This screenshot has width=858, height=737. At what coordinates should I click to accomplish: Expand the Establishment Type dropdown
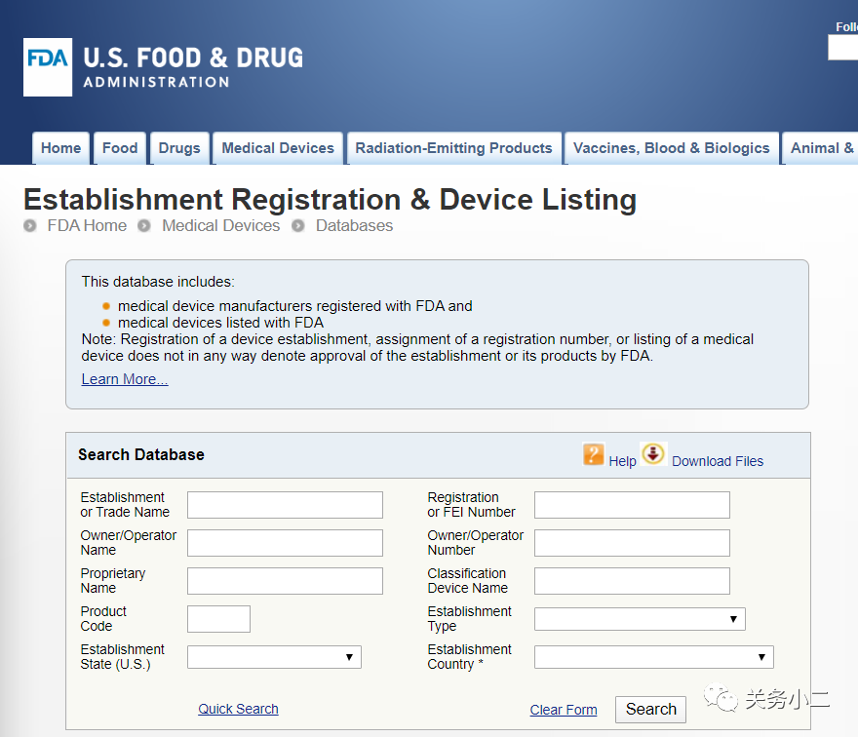point(640,619)
